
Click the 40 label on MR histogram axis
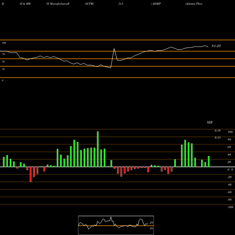(229, 155)
